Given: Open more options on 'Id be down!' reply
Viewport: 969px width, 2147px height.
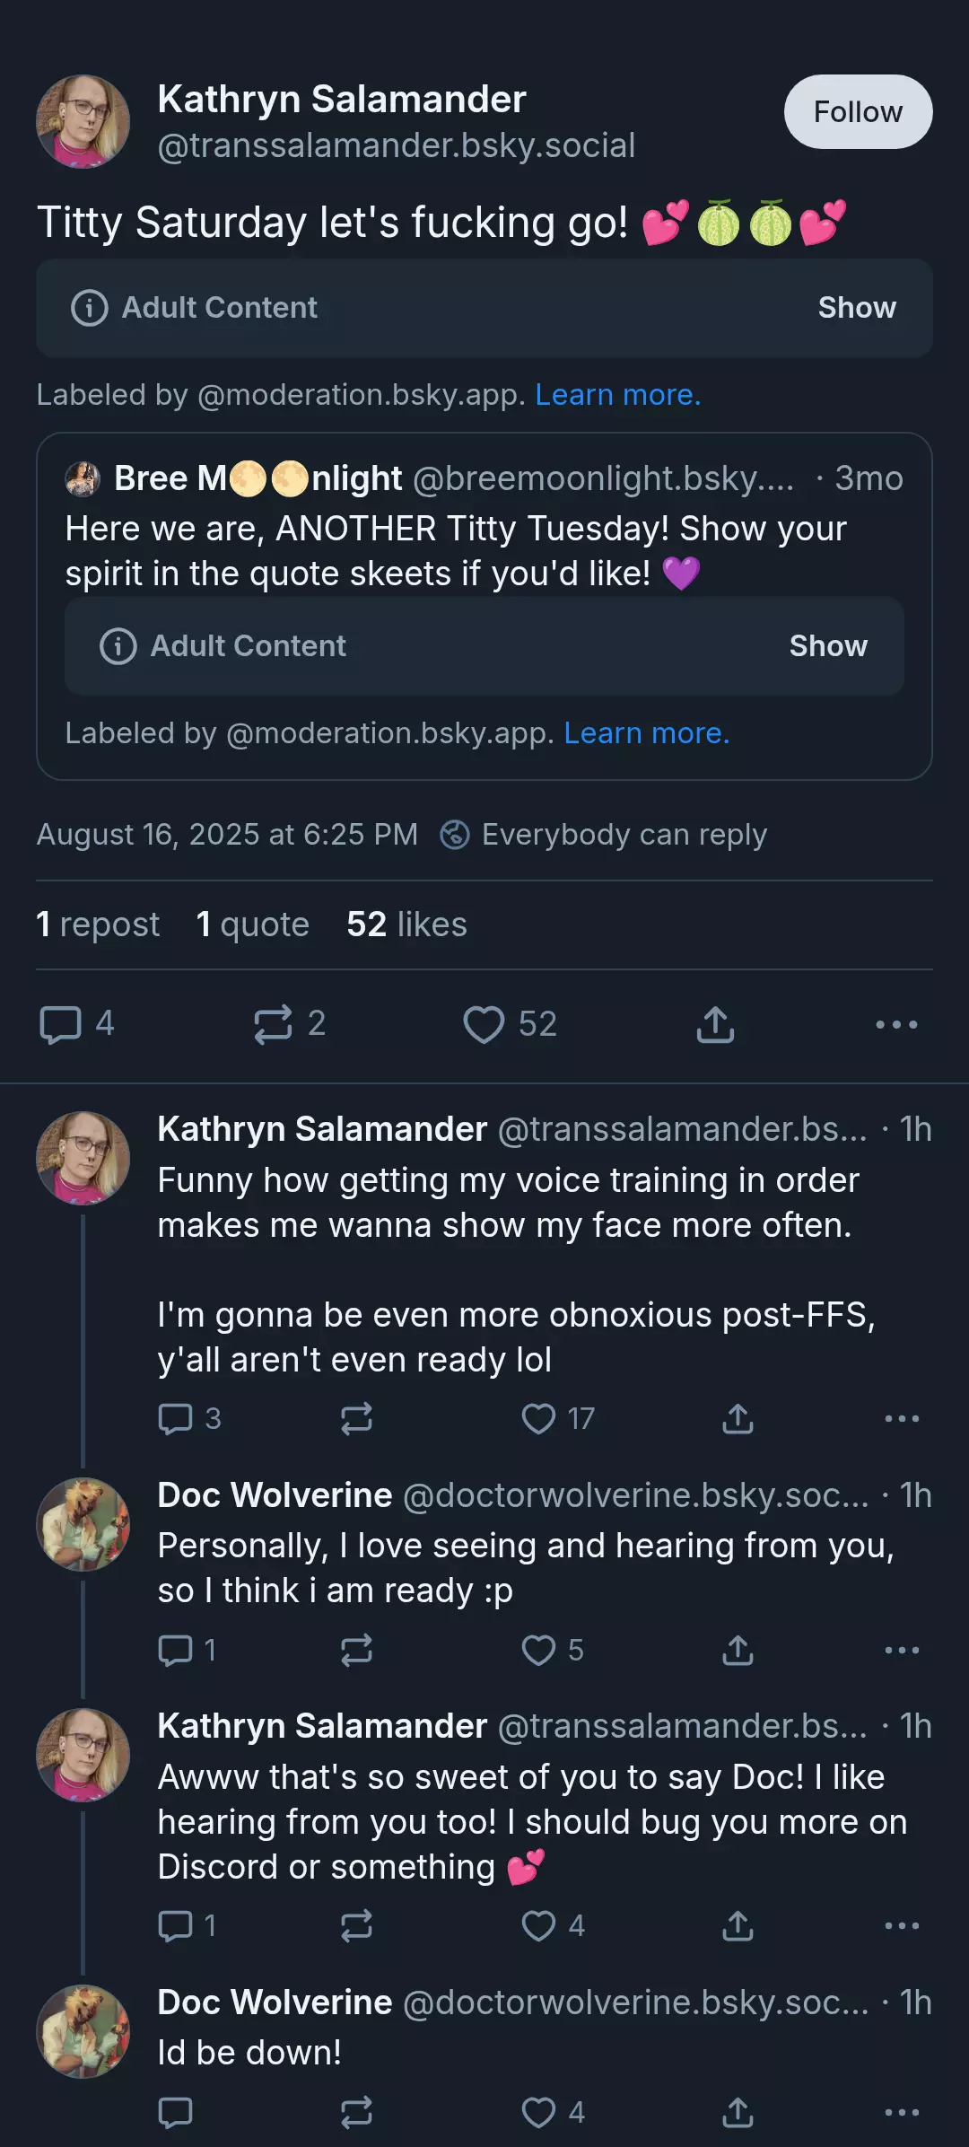Looking at the screenshot, I should click(902, 2112).
